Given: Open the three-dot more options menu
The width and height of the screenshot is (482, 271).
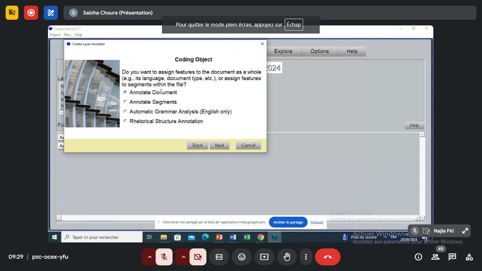Looking at the screenshot, I should click(x=306, y=257).
